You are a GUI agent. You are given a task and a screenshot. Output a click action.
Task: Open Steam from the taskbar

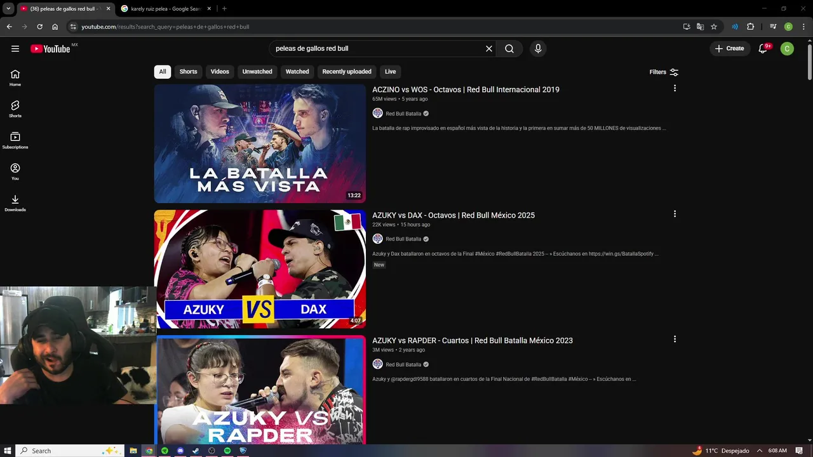196,451
